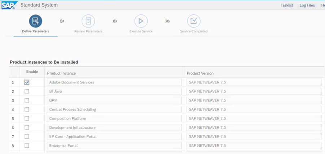Click the Development Infrastructure field
This screenshot has width=325, height=154.
114,127
